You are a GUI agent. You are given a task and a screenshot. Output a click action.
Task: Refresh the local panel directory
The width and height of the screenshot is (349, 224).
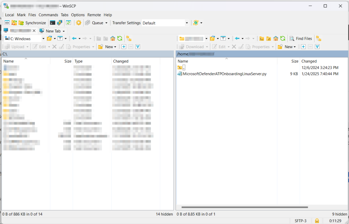[x=120, y=39]
